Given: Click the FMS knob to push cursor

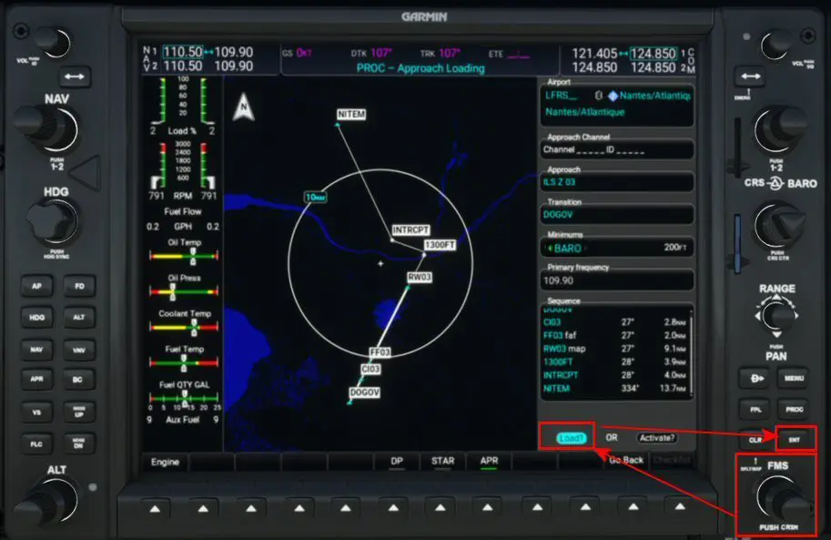Looking at the screenshot, I should pyautogui.click(x=784, y=499).
